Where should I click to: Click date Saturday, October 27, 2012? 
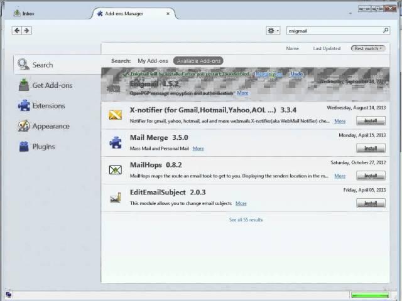[358, 162]
